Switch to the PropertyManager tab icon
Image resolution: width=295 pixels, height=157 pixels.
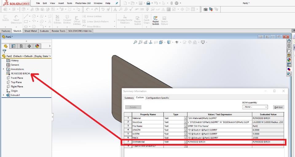[13, 46]
